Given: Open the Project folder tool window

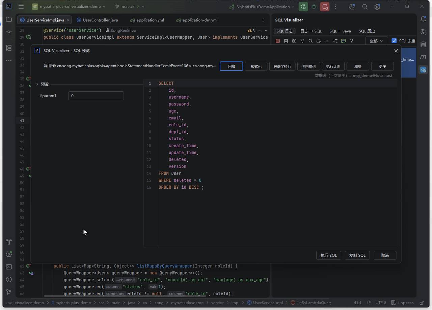Looking at the screenshot, I should tap(9, 20).
